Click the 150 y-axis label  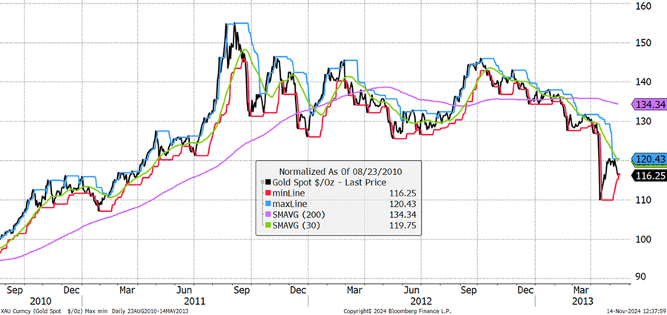645,43
